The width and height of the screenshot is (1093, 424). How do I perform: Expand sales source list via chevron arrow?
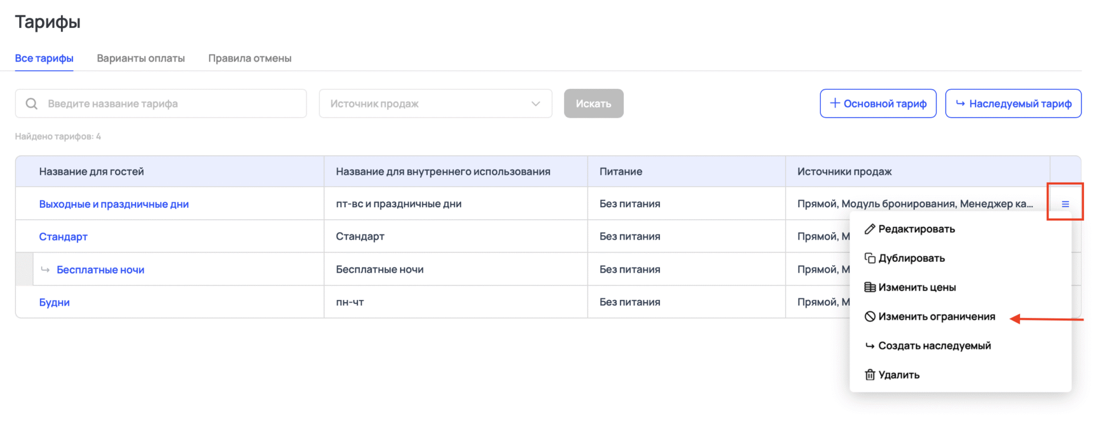pyautogui.click(x=535, y=104)
